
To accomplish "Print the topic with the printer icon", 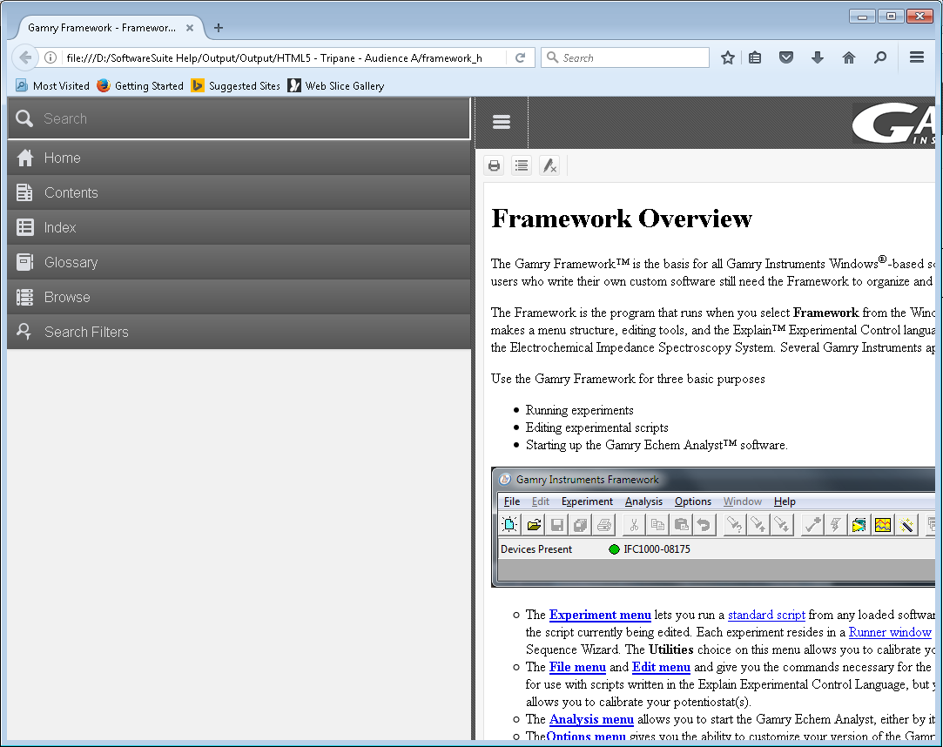I will 495,165.
